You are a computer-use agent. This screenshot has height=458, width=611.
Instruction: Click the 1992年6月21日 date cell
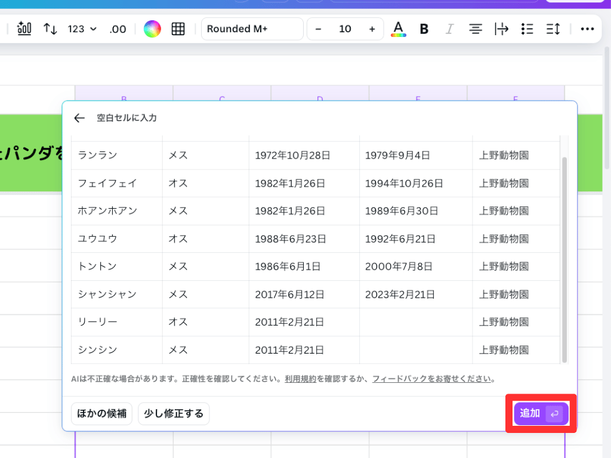point(416,239)
